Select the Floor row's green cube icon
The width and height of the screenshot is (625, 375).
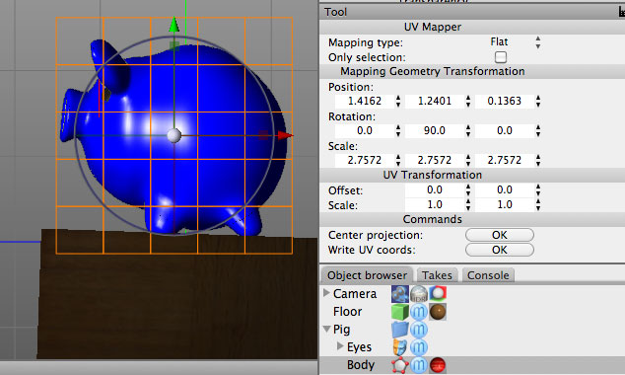(400, 312)
